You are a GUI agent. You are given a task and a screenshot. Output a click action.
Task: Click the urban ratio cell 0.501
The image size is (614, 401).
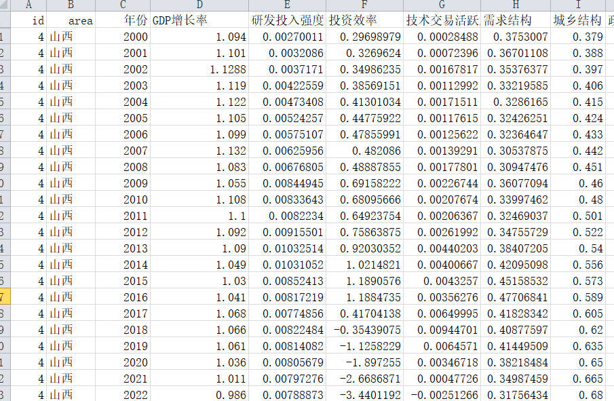578,216
